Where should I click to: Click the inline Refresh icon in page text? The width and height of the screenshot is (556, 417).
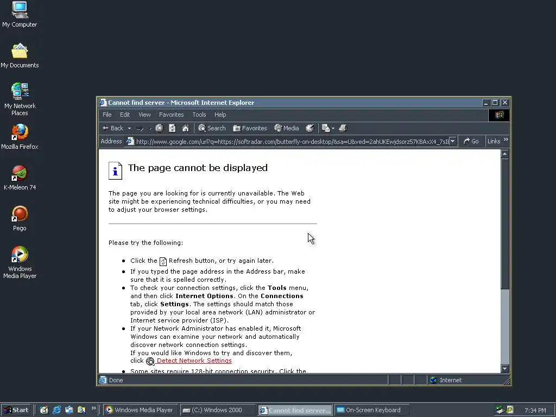point(163,261)
